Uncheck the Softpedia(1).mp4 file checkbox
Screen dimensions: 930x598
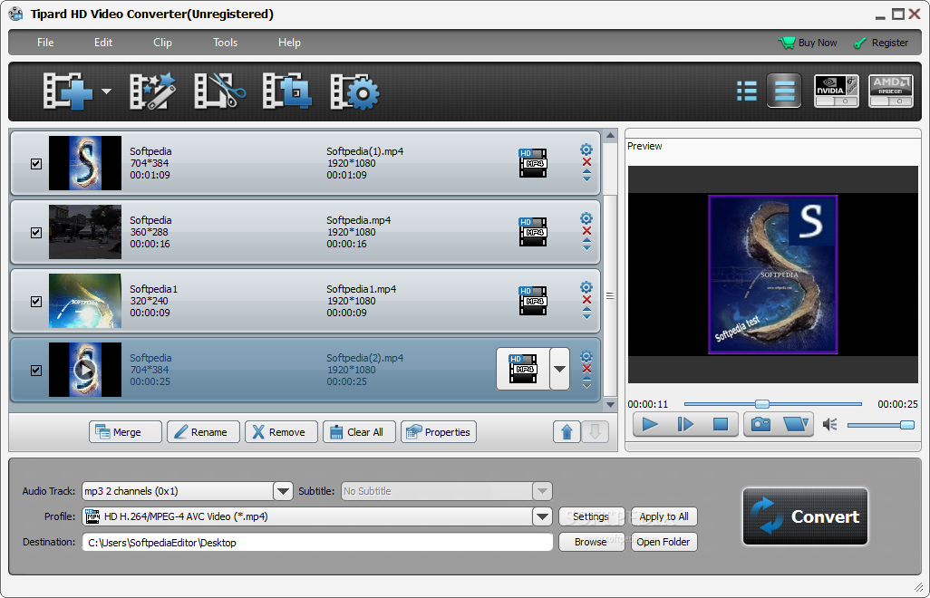[x=36, y=164]
